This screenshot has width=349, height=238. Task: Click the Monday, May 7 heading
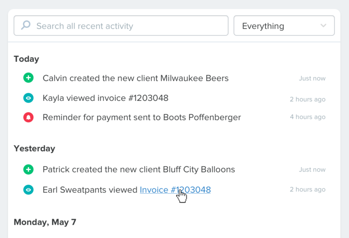(45, 222)
